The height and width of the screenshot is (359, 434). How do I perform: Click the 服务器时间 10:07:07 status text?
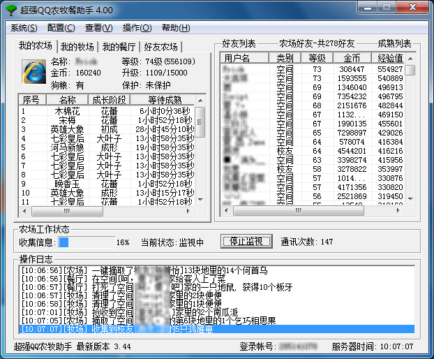click(373, 346)
